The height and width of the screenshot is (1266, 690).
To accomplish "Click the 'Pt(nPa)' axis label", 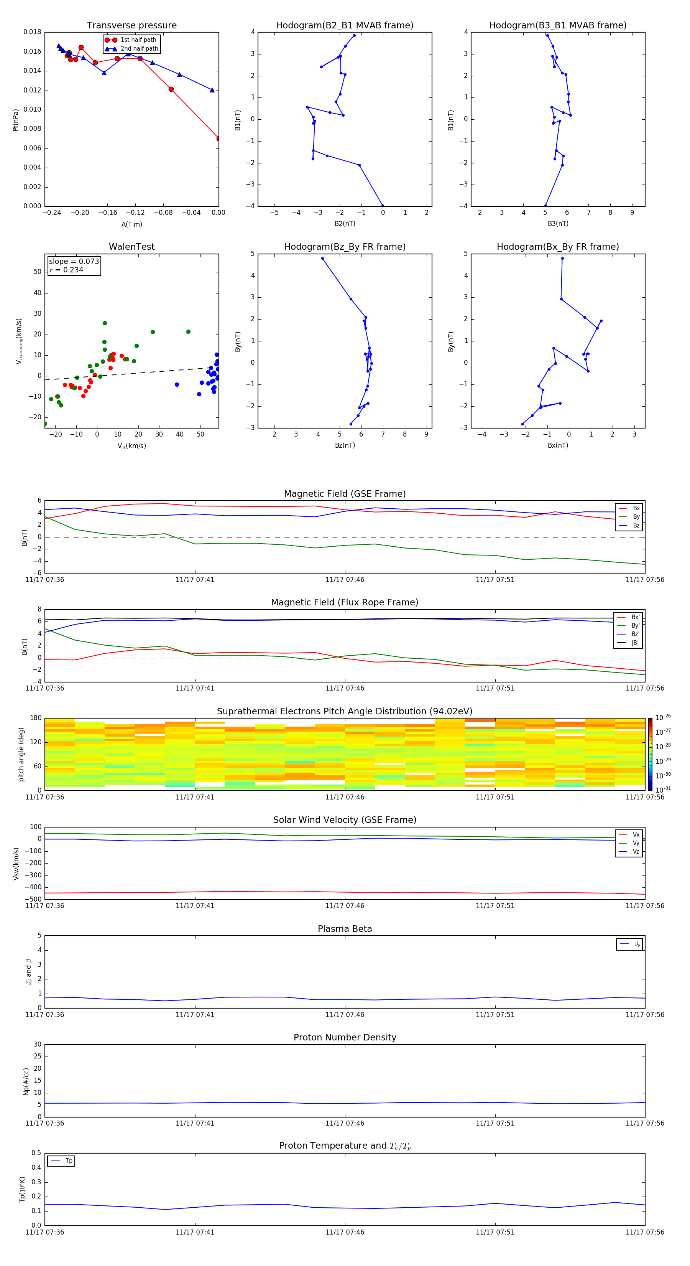I will tap(15, 120).
